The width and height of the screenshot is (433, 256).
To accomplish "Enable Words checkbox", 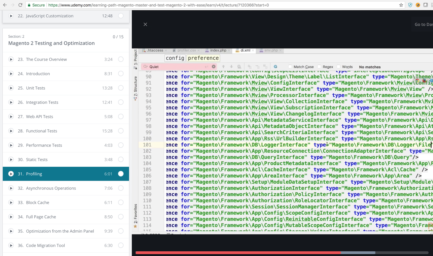I will 339,67.
